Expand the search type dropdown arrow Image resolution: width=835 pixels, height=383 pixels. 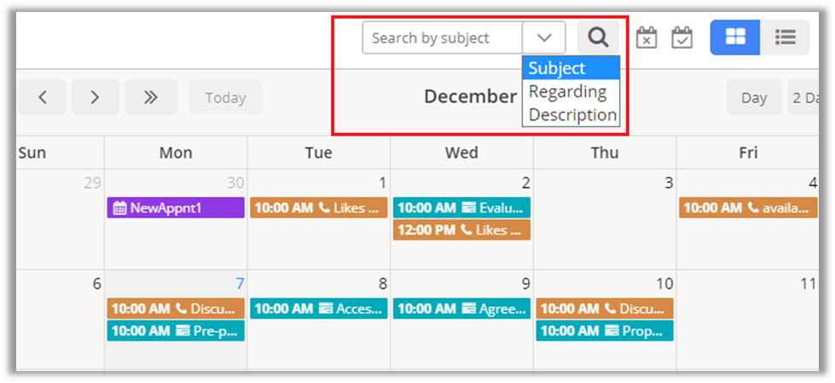pyautogui.click(x=544, y=38)
